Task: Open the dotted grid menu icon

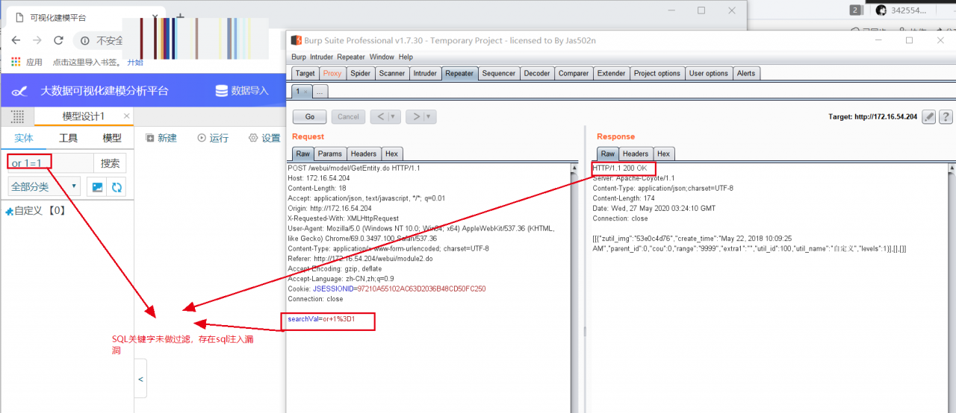Action: coord(18,116)
